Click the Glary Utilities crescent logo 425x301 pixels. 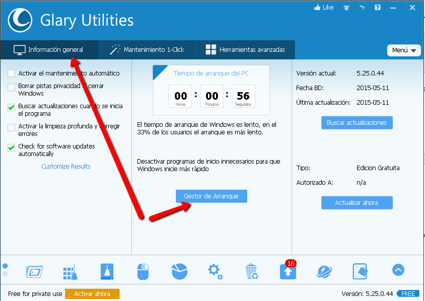point(20,20)
